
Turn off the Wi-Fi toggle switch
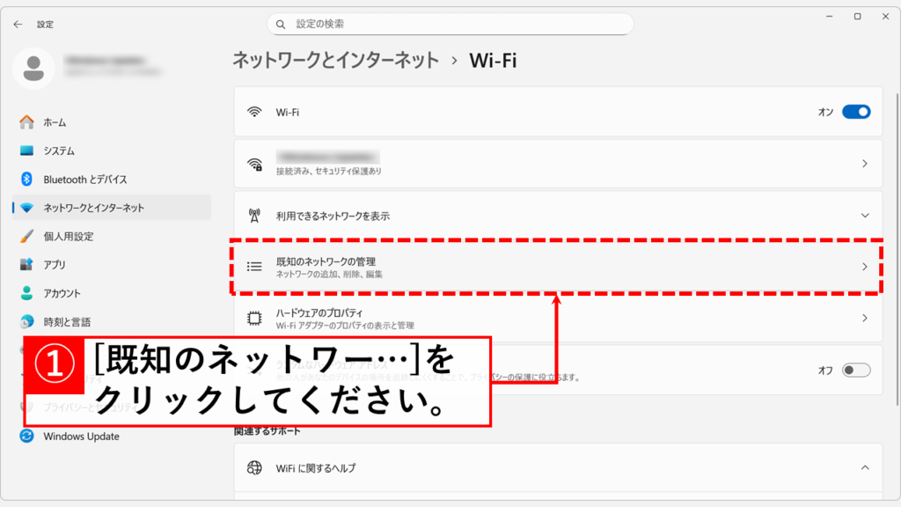855,112
